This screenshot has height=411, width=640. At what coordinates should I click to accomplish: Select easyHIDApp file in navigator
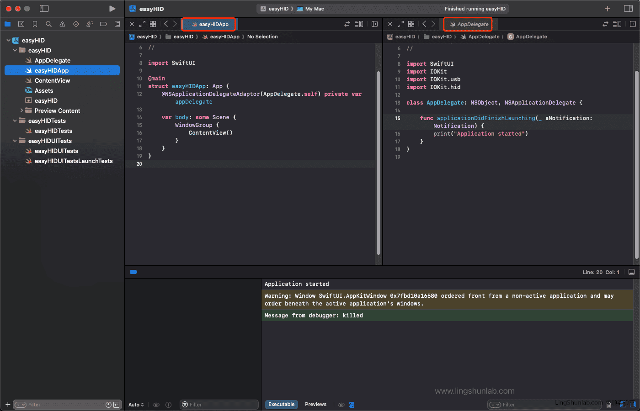pos(62,70)
